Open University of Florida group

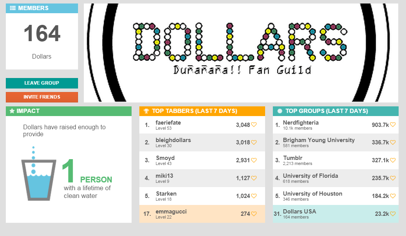pos(336,178)
